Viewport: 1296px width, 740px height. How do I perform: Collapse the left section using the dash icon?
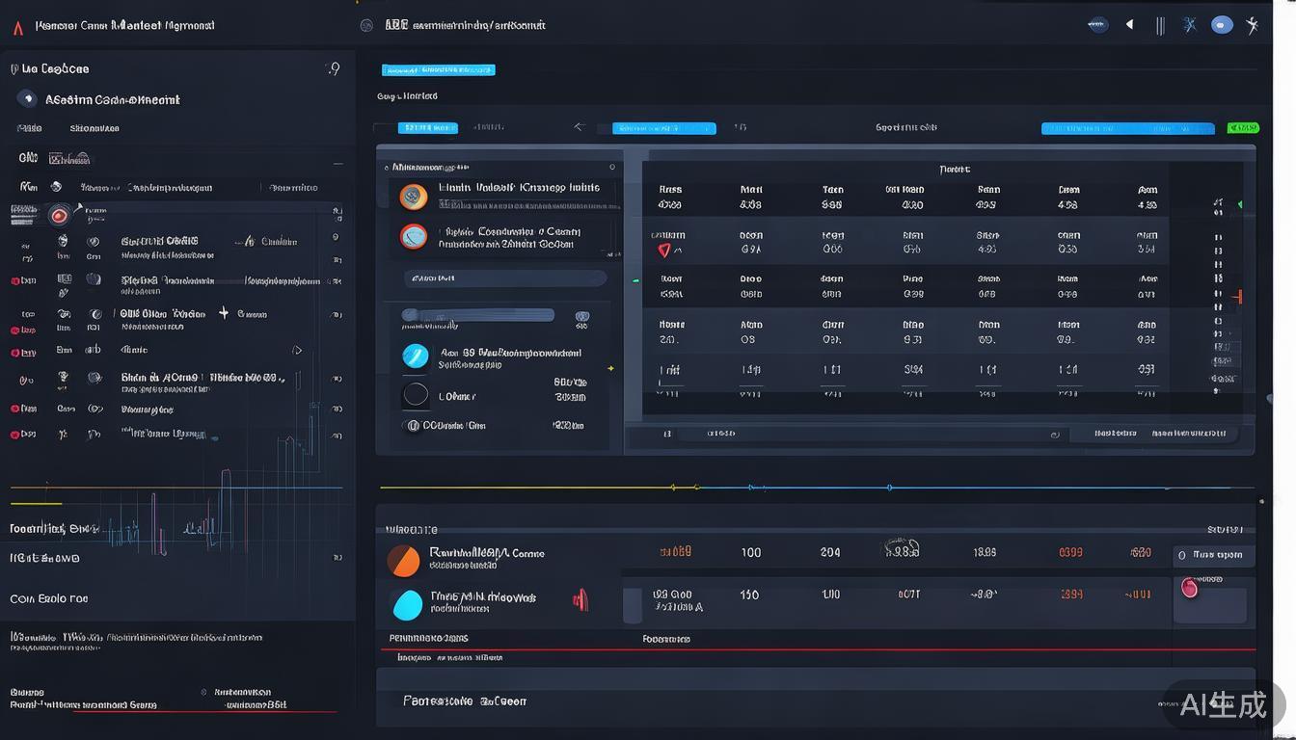(337, 165)
